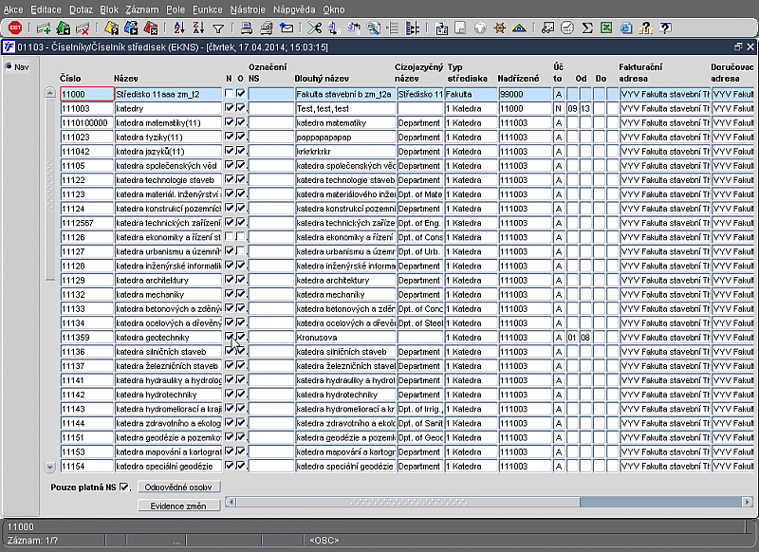Click the insert new record icon
The width and height of the screenshot is (759, 552).
tap(43, 28)
